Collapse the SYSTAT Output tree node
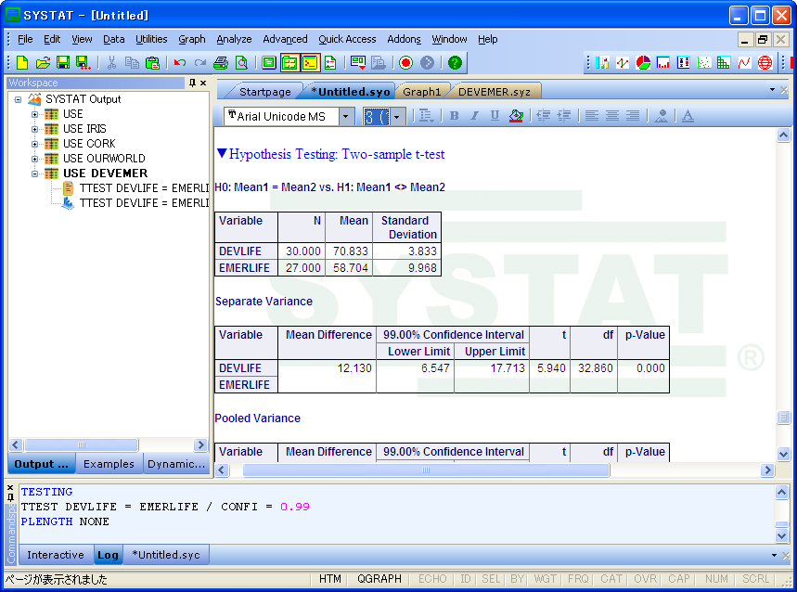The height and width of the screenshot is (592, 797). (x=18, y=99)
